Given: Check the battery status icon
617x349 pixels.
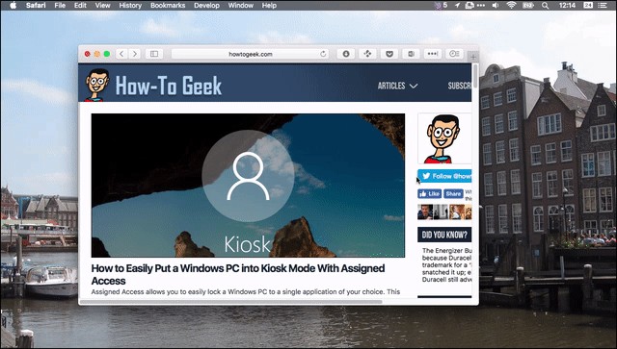Looking at the screenshot, I should (x=527, y=5).
